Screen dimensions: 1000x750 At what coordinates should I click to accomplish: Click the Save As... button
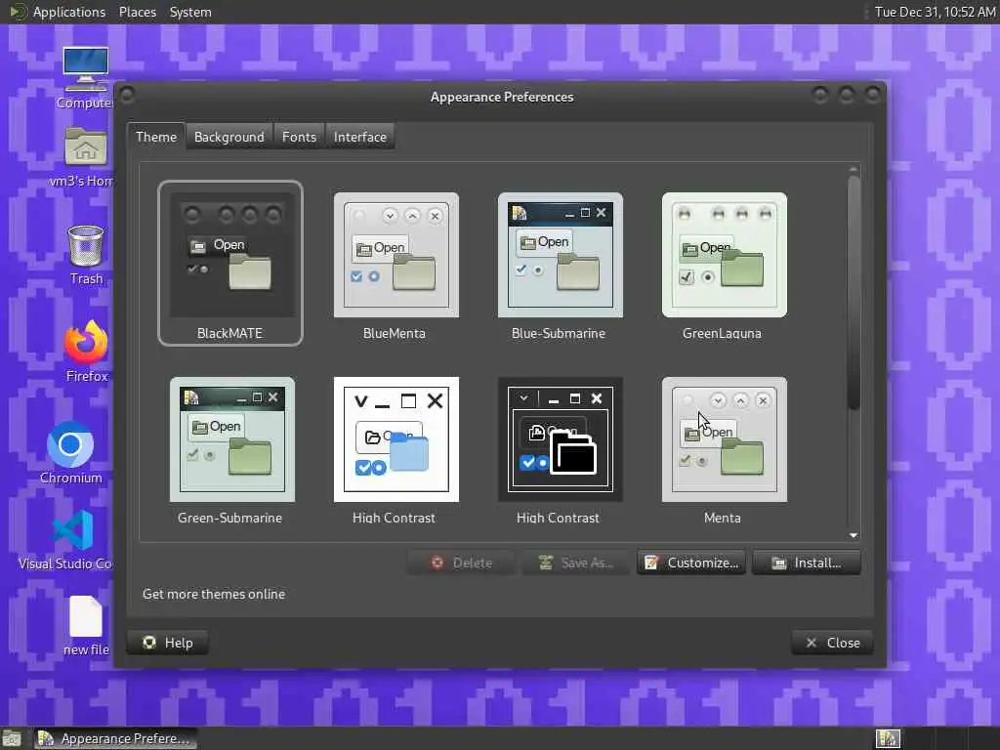[x=576, y=562]
